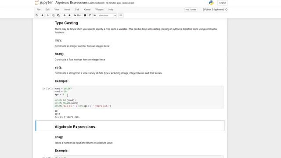
Task: Open the Insert menu
Action: (67, 10)
